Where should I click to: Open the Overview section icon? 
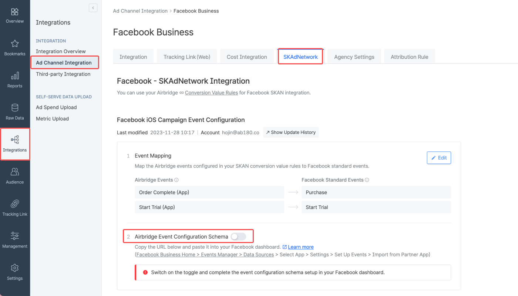[15, 12]
